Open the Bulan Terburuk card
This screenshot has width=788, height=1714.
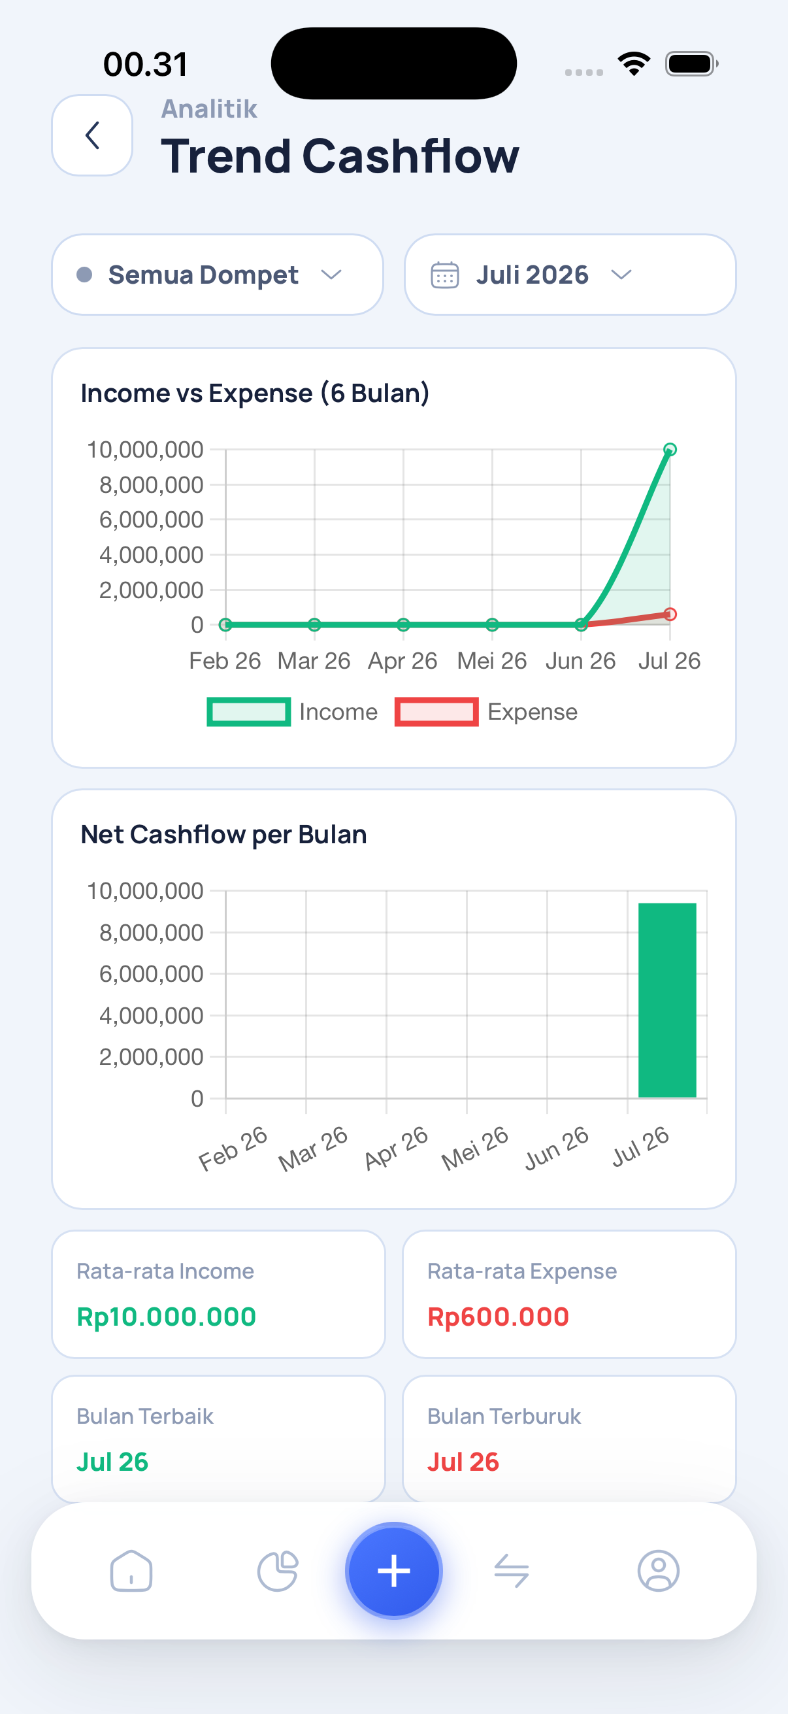[x=569, y=1439]
